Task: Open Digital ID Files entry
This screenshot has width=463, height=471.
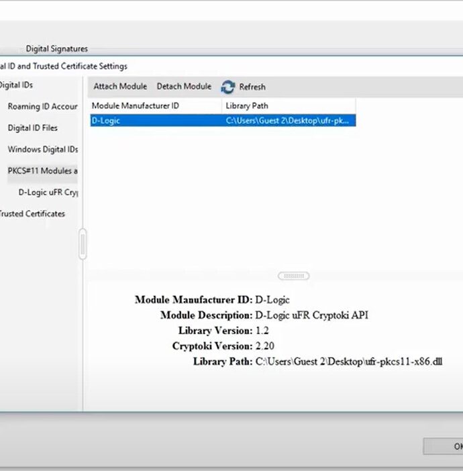Action: [x=32, y=128]
